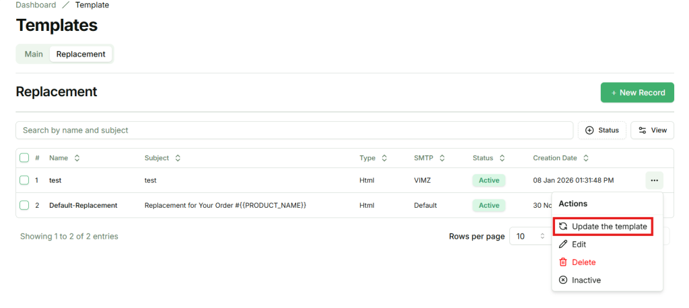Image resolution: width=689 pixels, height=308 pixels.
Task: Switch to the Main tab
Action: coord(34,54)
